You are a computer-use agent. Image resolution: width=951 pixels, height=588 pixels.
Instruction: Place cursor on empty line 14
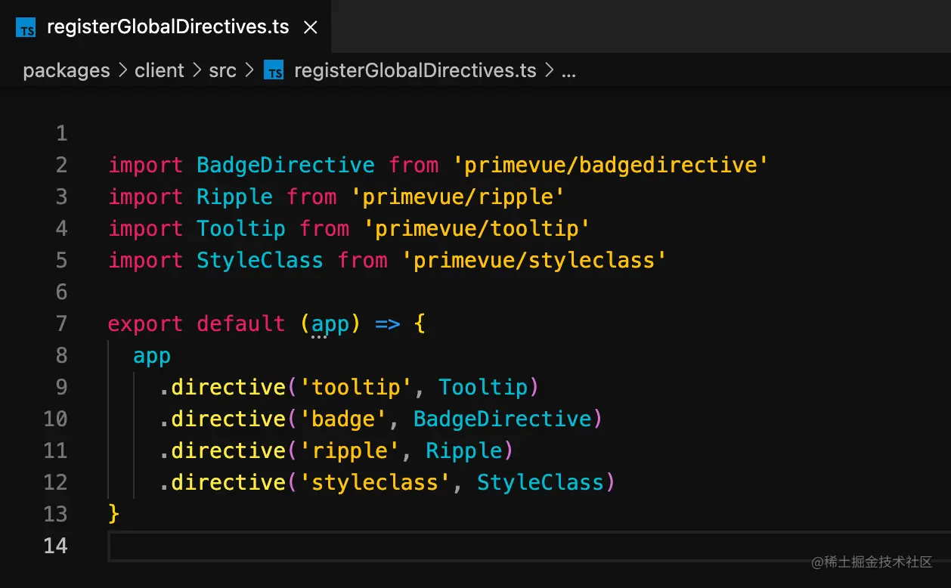[x=529, y=546]
